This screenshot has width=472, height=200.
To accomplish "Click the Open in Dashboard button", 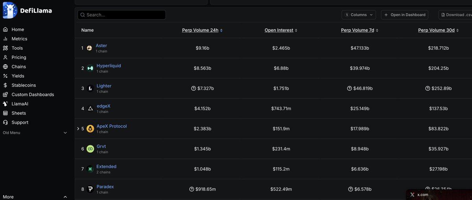I will tap(404, 15).
